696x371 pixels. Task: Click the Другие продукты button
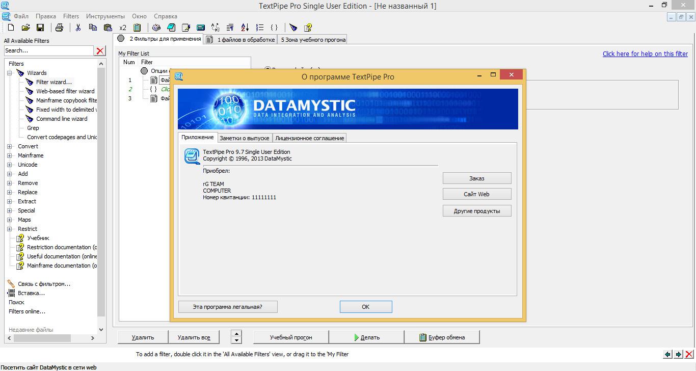[x=477, y=211]
